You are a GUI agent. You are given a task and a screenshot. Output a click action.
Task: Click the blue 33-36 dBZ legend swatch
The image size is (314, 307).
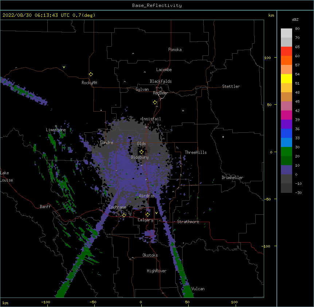point(286,133)
